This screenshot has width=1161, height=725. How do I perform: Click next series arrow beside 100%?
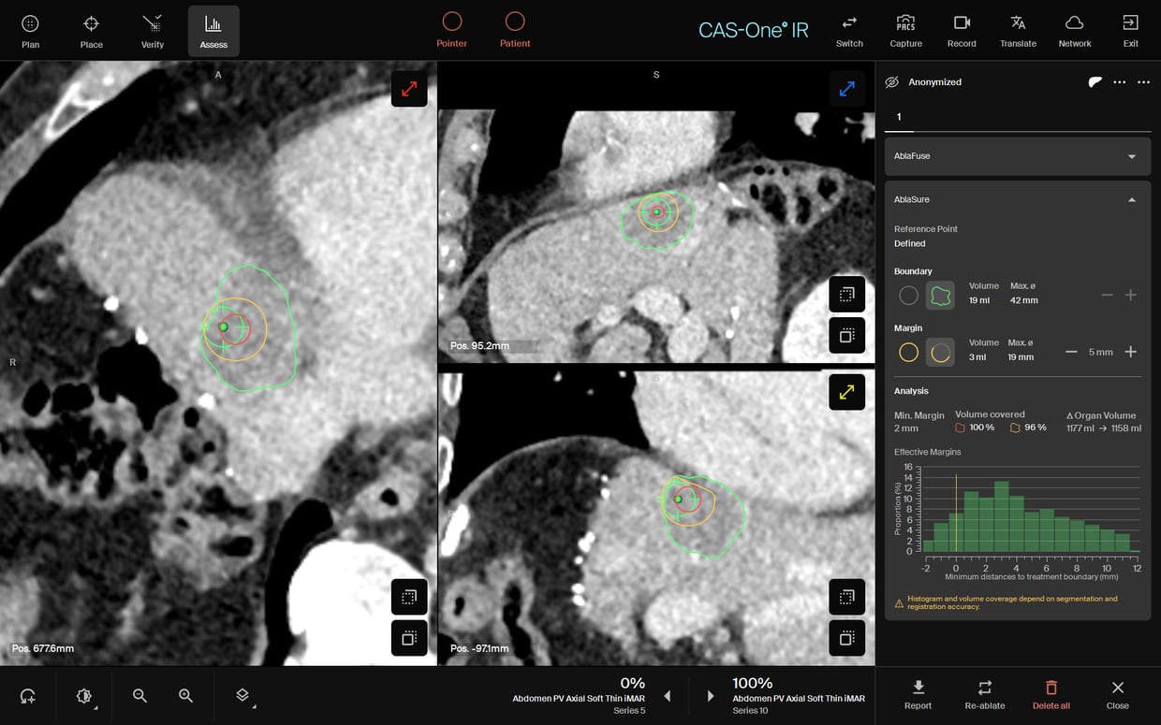[x=711, y=696]
